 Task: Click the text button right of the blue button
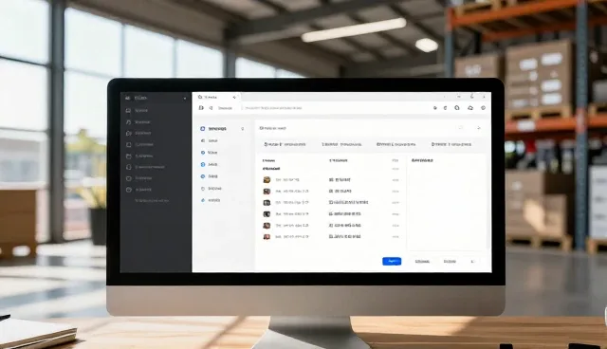[x=422, y=262]
